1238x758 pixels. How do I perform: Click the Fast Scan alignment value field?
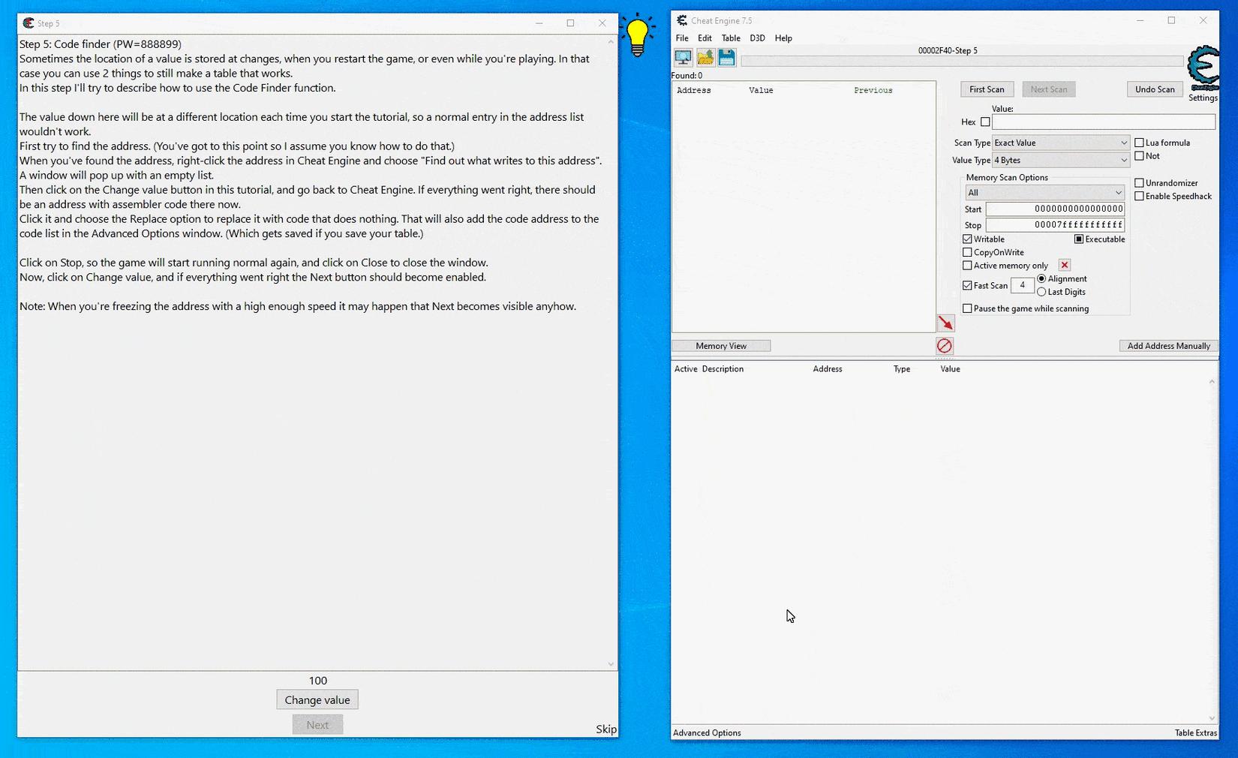[1022, 286]
